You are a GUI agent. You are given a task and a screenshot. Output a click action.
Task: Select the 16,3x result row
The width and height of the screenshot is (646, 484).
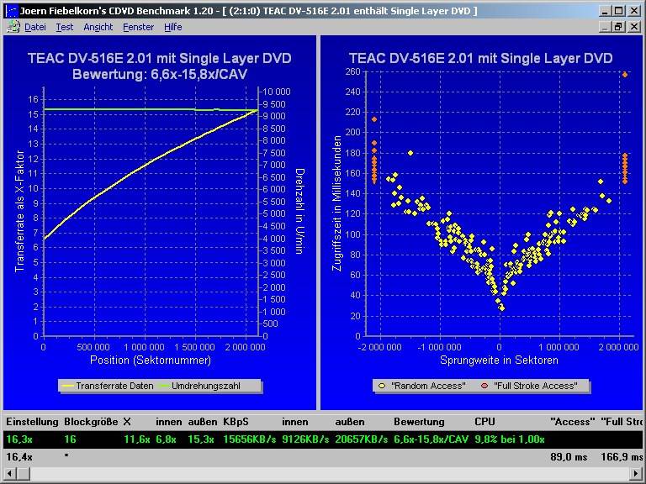point(323,439)
